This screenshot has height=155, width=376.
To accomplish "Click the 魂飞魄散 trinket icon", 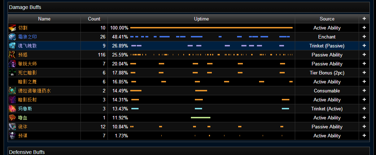I will pos(12,46).
